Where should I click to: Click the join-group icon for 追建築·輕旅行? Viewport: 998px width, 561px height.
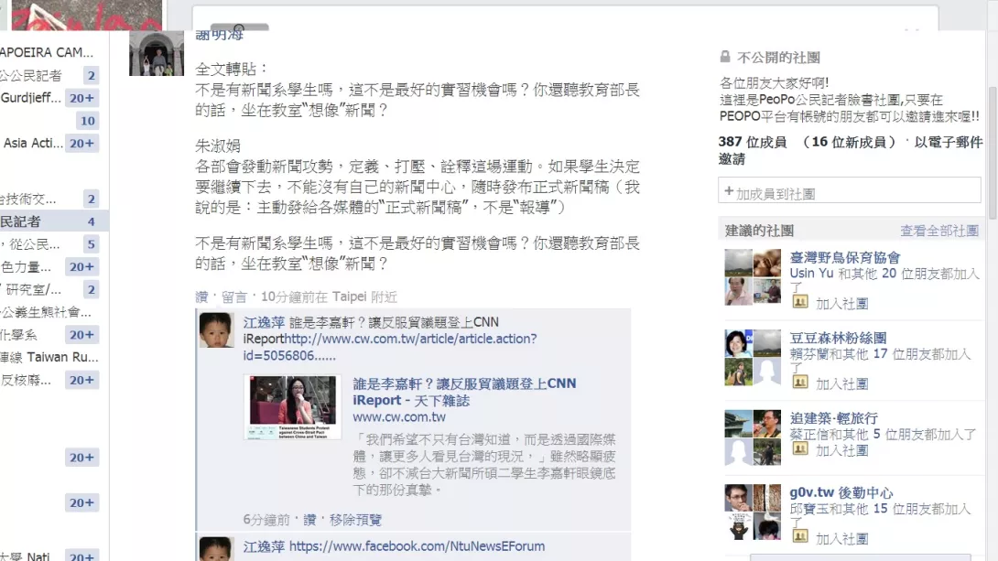click(800, 448)
